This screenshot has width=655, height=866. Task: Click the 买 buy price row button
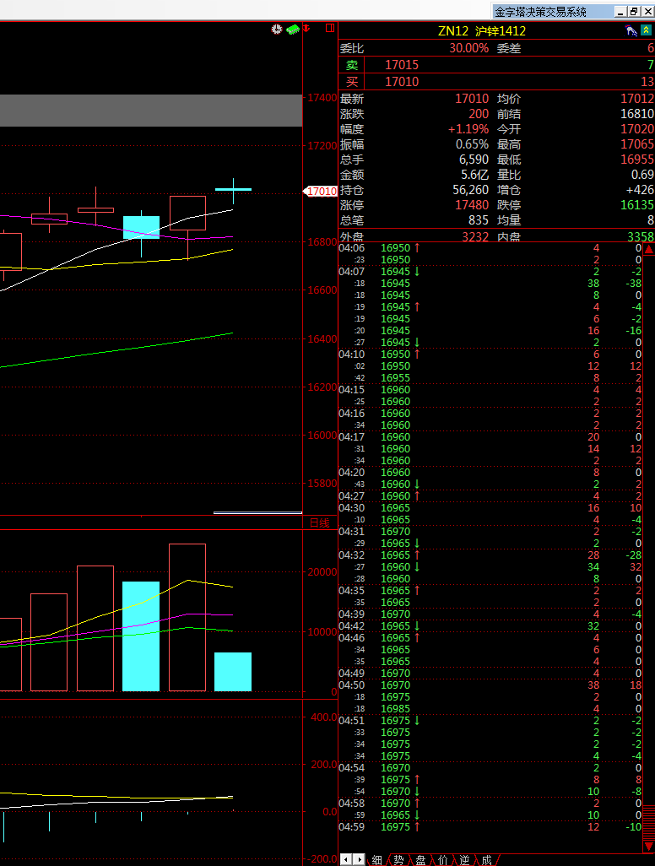[x=352, y=82]
